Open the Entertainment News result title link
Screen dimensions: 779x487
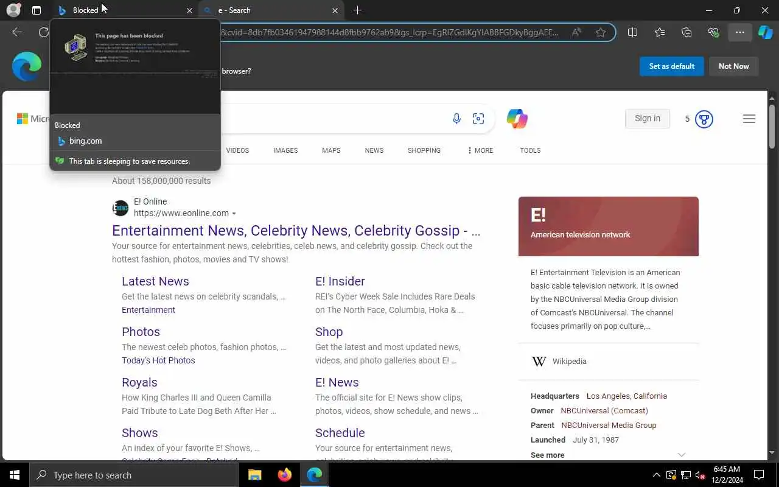point(296,231)
